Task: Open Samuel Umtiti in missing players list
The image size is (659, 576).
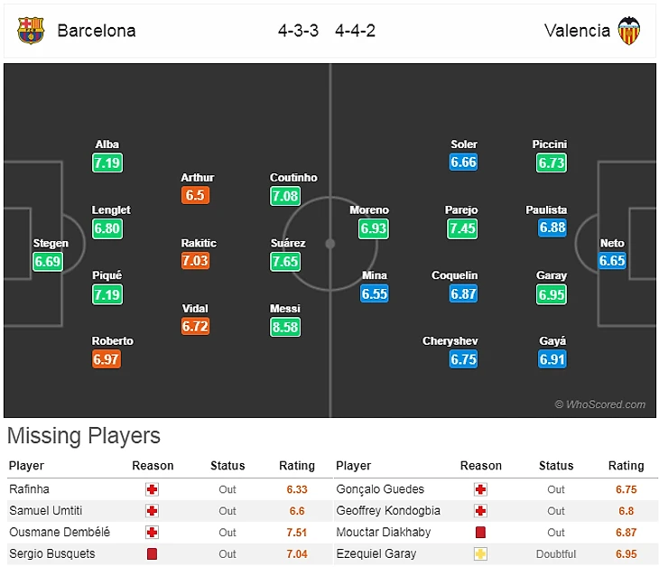Action: (x=46, y=511)
